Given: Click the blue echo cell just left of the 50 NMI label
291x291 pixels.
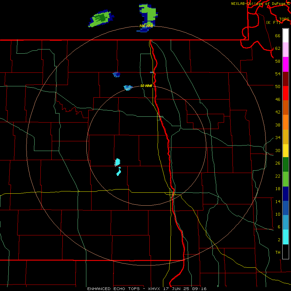Looking at the screenshot, I should point(128,88).
